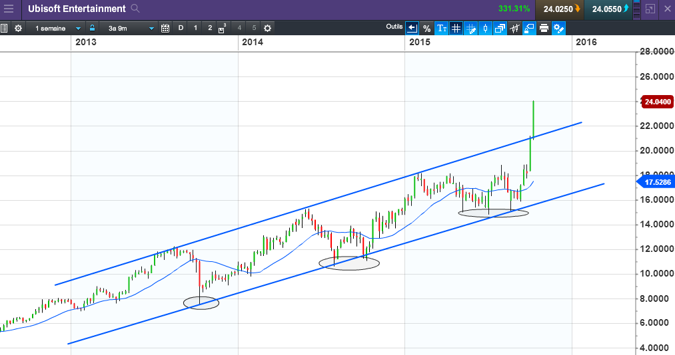Click the red 24.0400 price tag
This screenshot has width=675, height=355.
pyautogui.click(x=657, y=102)
